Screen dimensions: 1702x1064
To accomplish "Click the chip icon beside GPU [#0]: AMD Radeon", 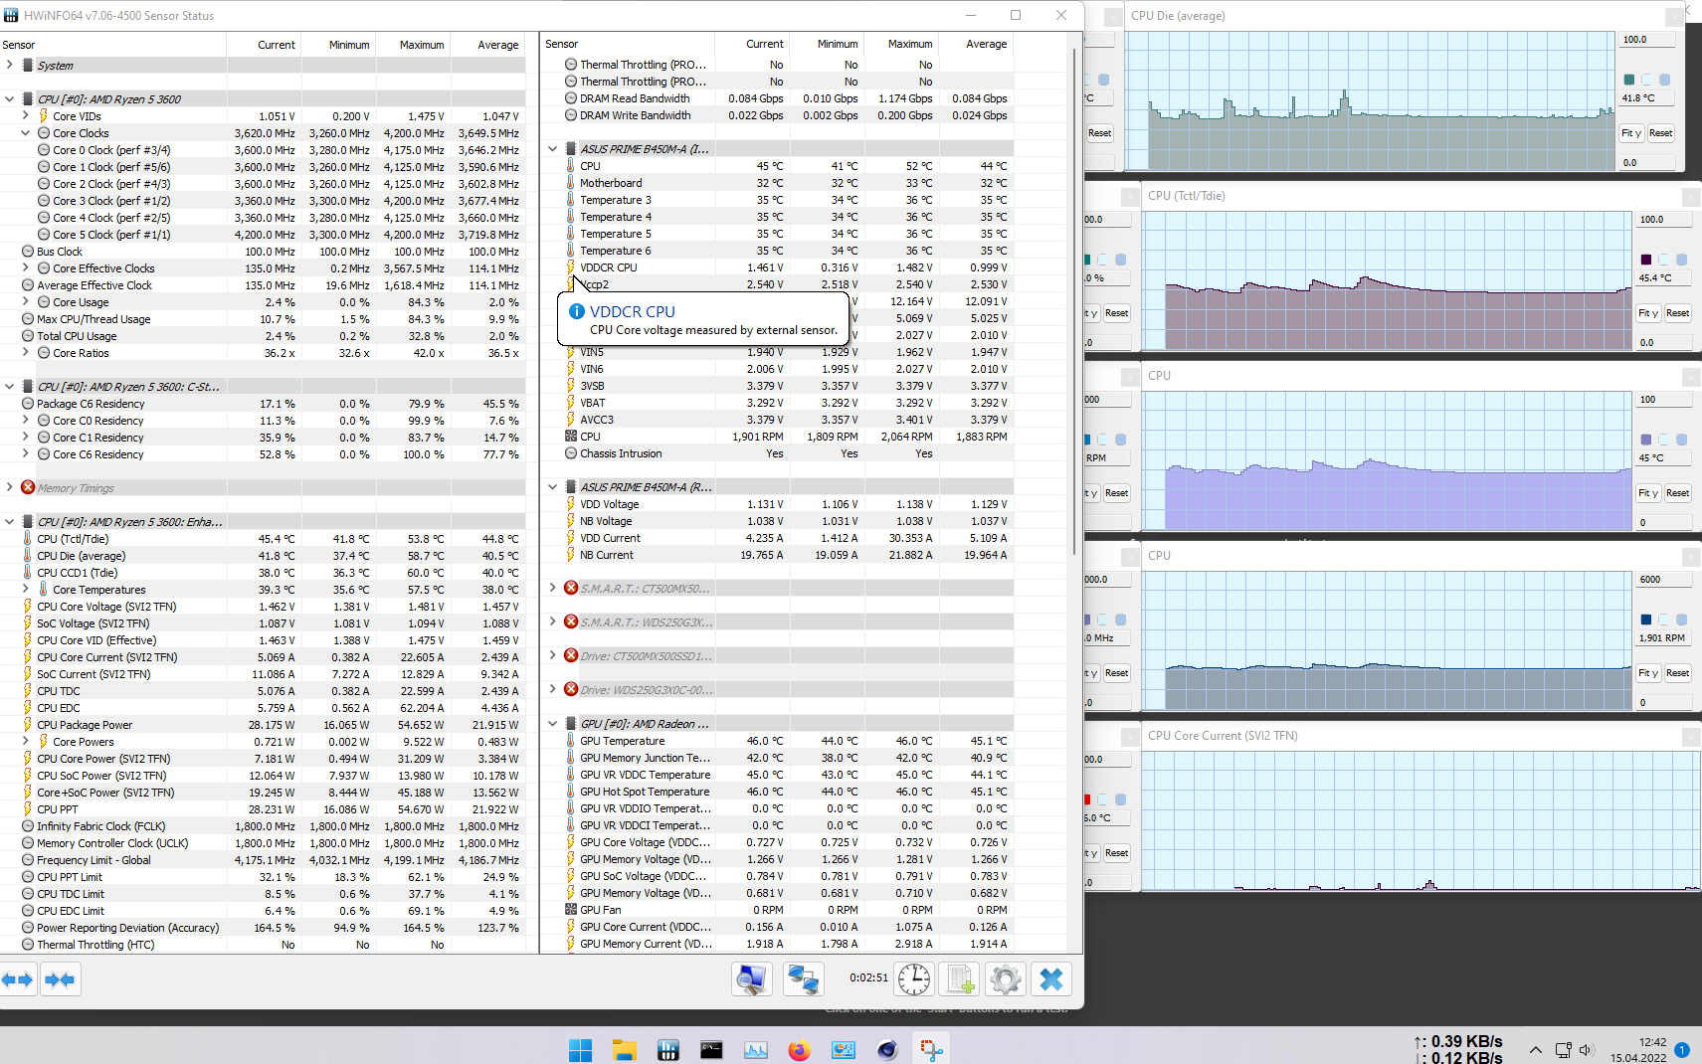I will pos(571,724).
